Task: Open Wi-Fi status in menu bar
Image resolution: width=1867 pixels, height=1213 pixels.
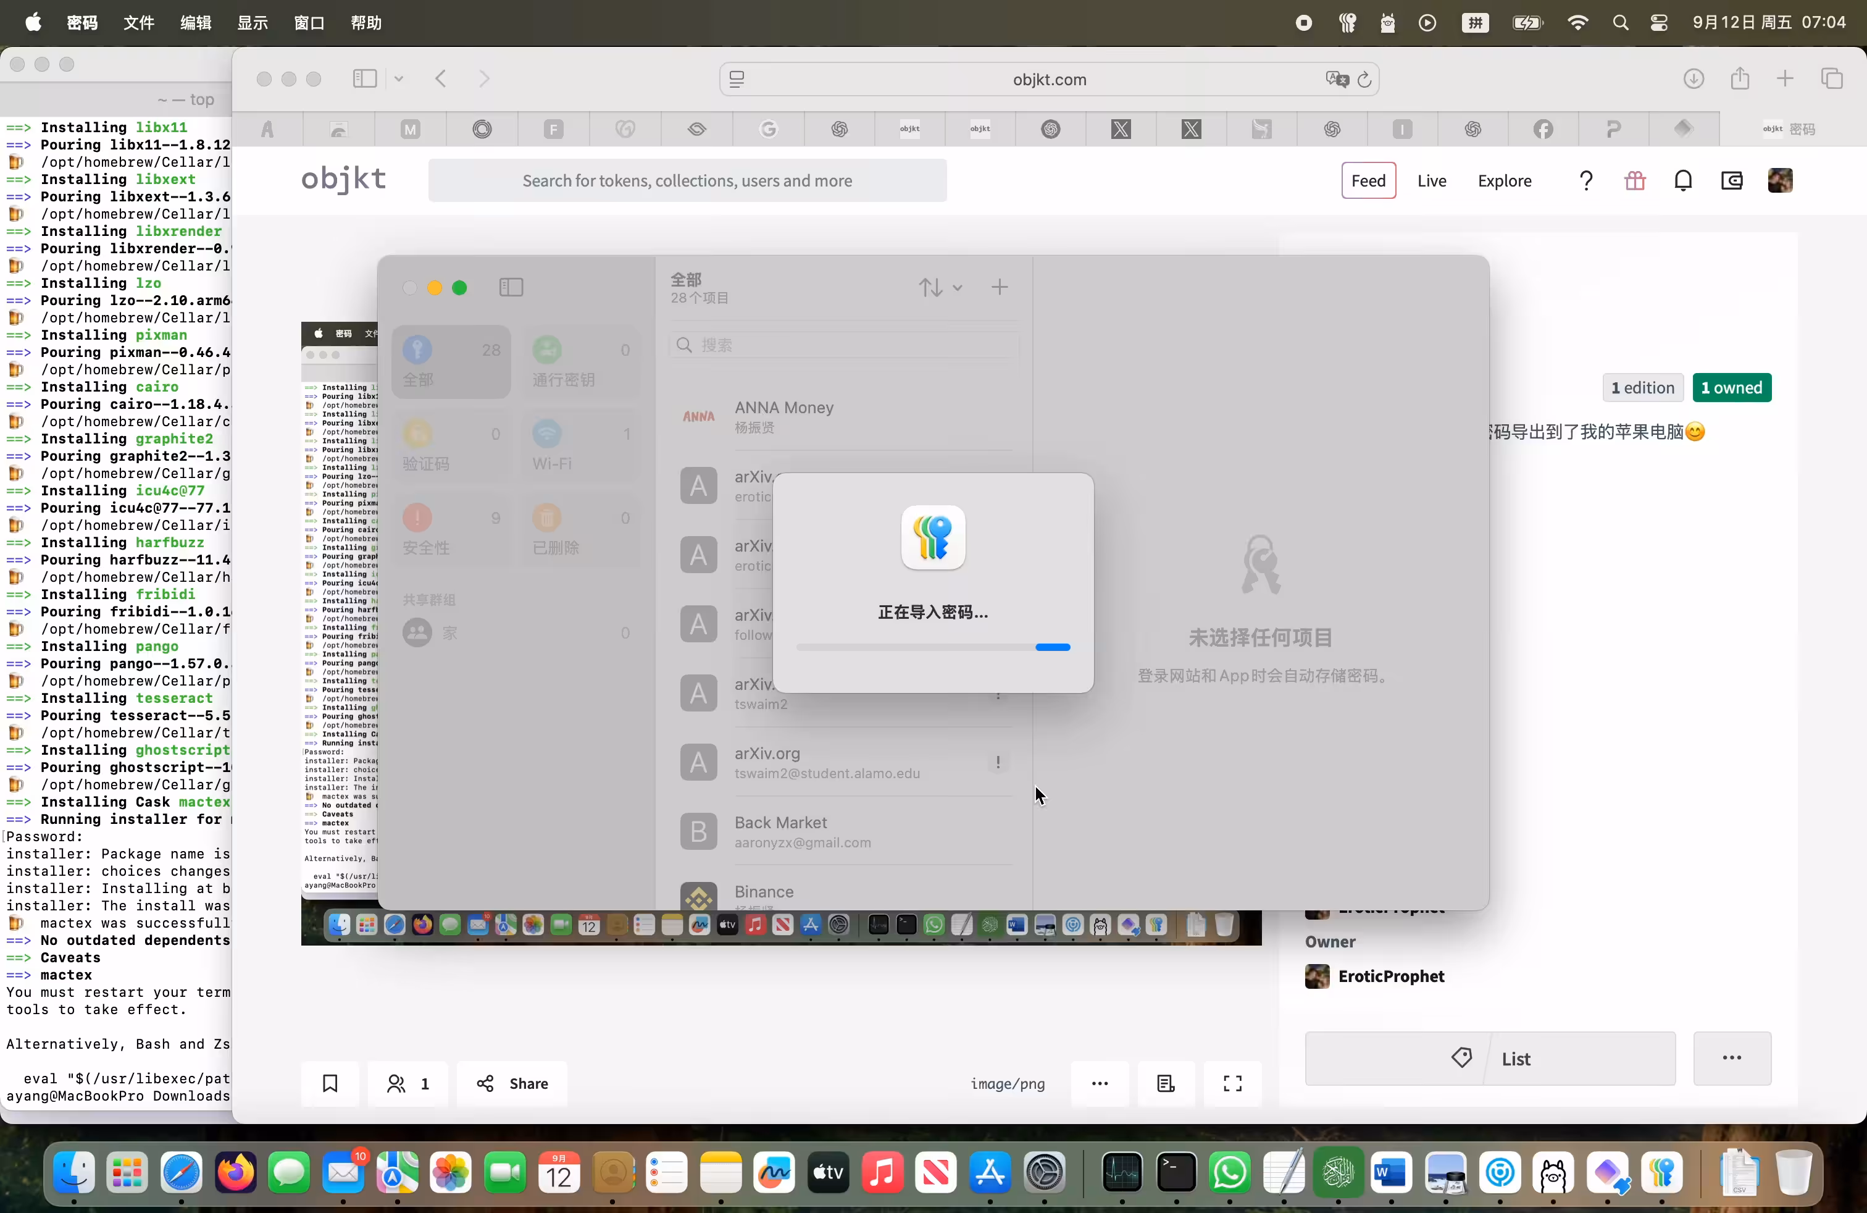Action: pos(1577,23)
